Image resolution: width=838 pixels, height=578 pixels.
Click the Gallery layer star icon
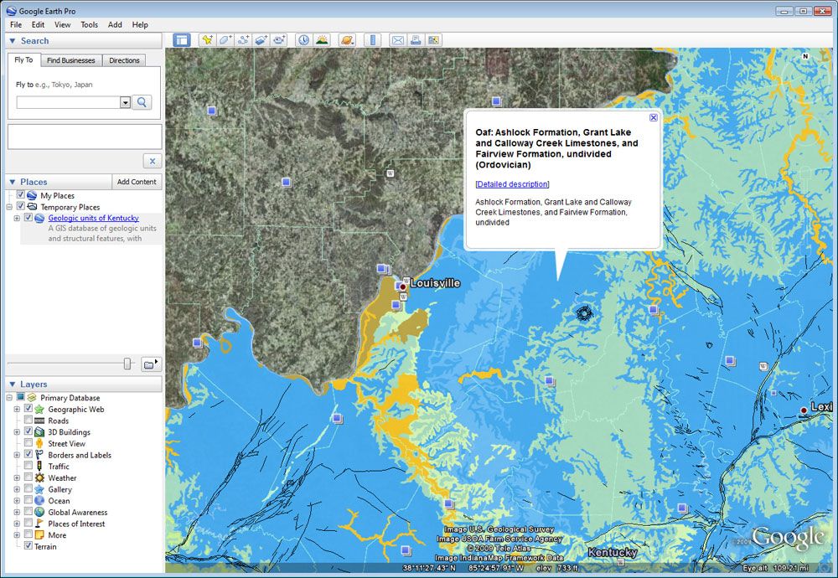point(39,489)
